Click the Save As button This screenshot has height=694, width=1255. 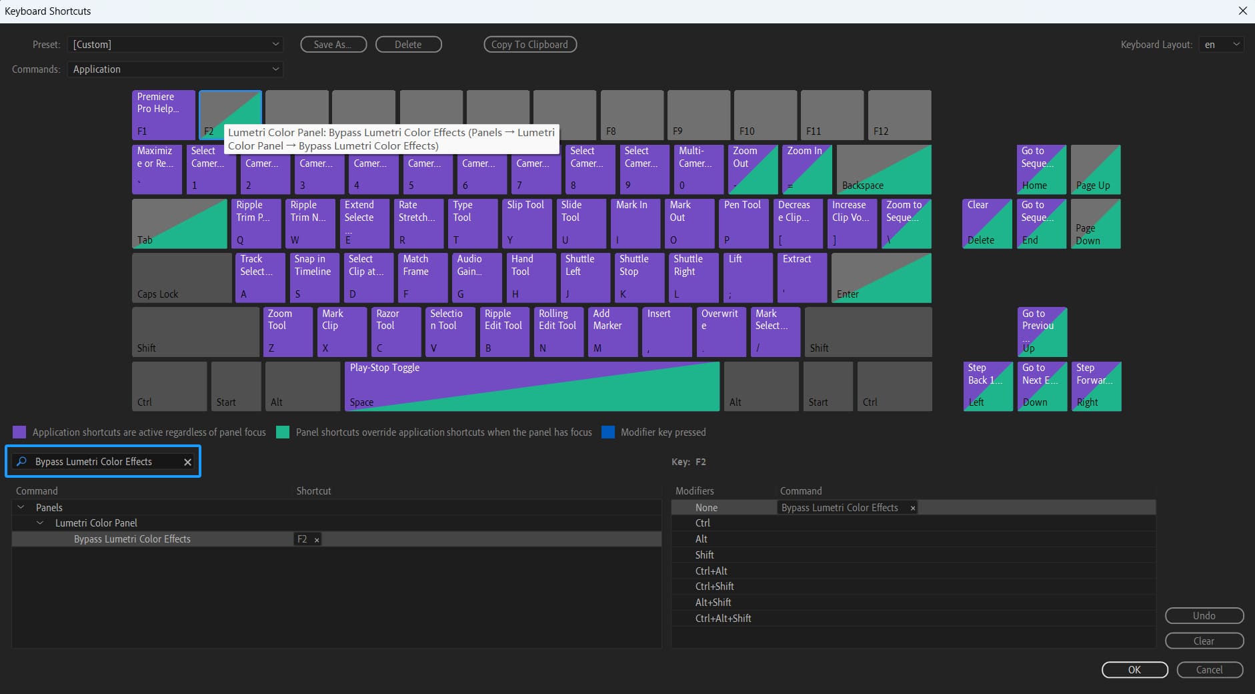(x=333, y=44)
